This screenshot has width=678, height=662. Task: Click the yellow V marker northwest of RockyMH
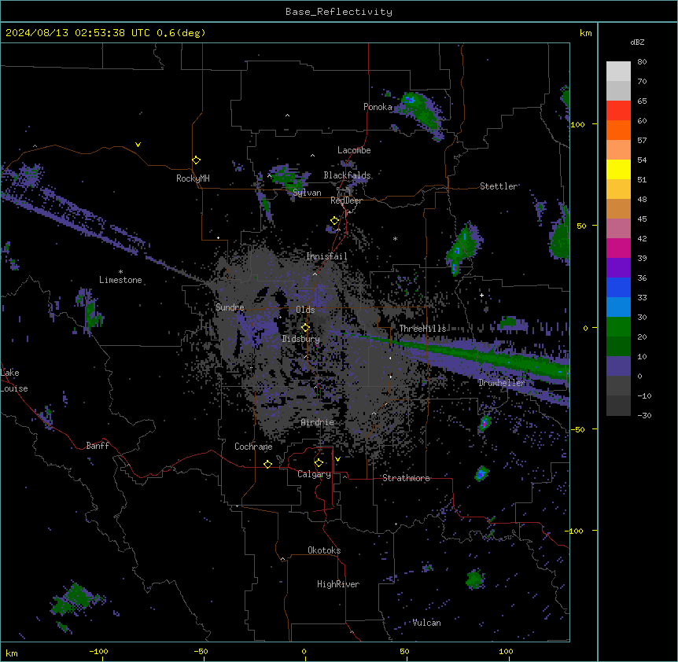(138, 145)
